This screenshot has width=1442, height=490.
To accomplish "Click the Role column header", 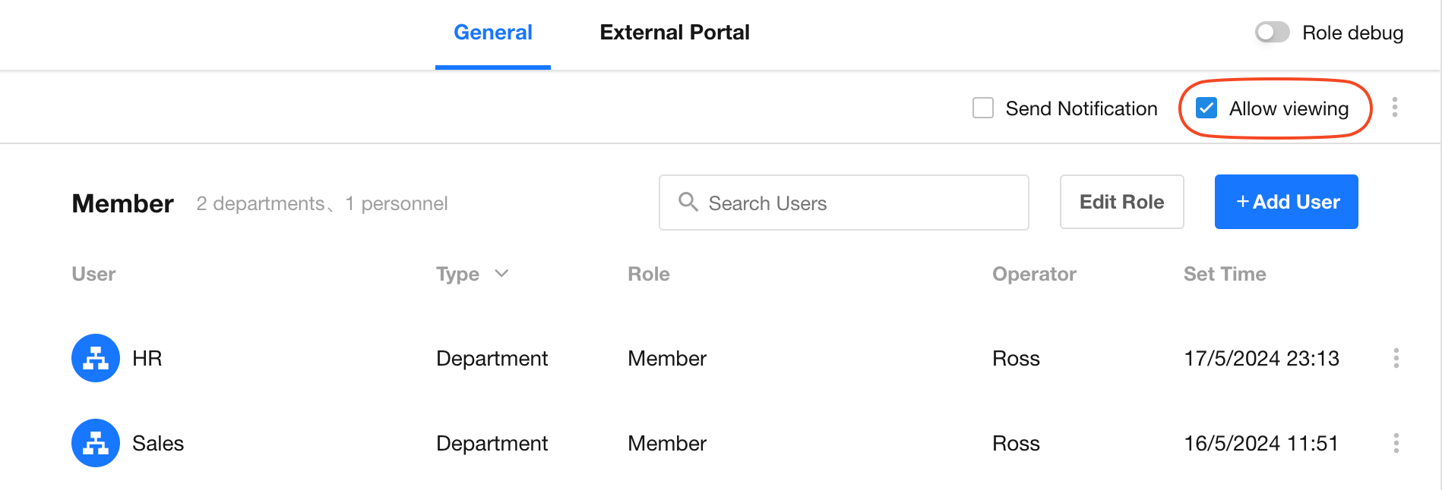I will (x=648, y=275).
